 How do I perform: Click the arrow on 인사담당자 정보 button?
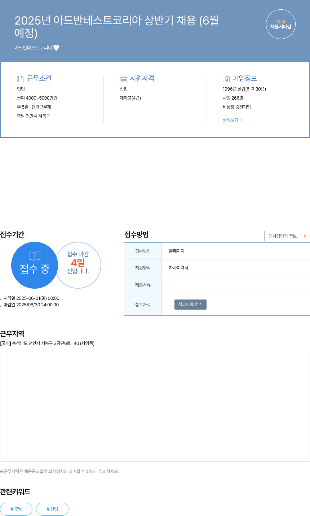[305, 236]
